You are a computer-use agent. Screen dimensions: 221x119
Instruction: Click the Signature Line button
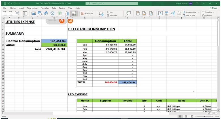tap(190, 12)
